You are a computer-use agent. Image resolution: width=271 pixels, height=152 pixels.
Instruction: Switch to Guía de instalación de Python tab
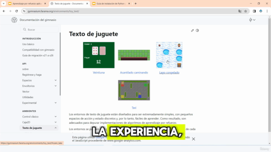(x=111, y=3)
